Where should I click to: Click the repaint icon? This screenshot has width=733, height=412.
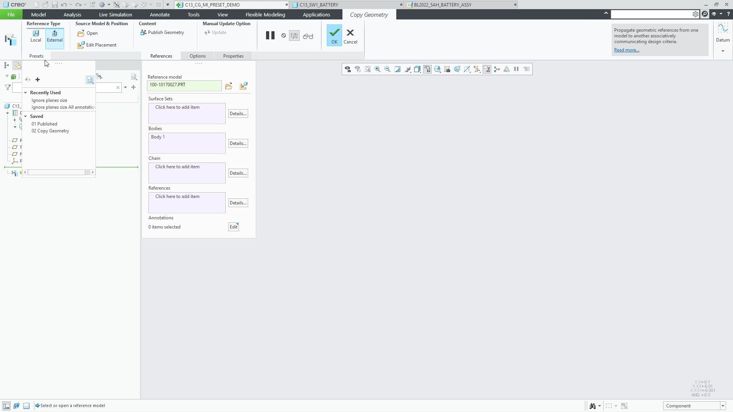point(397,69)
